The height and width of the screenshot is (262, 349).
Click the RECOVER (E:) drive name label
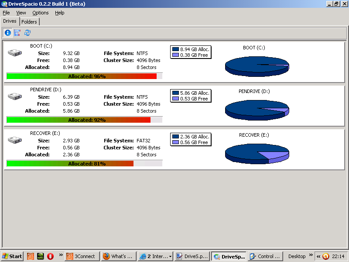(x=45, y=133)
